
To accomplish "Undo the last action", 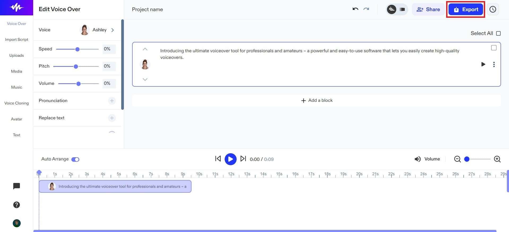I will [355, 9].
